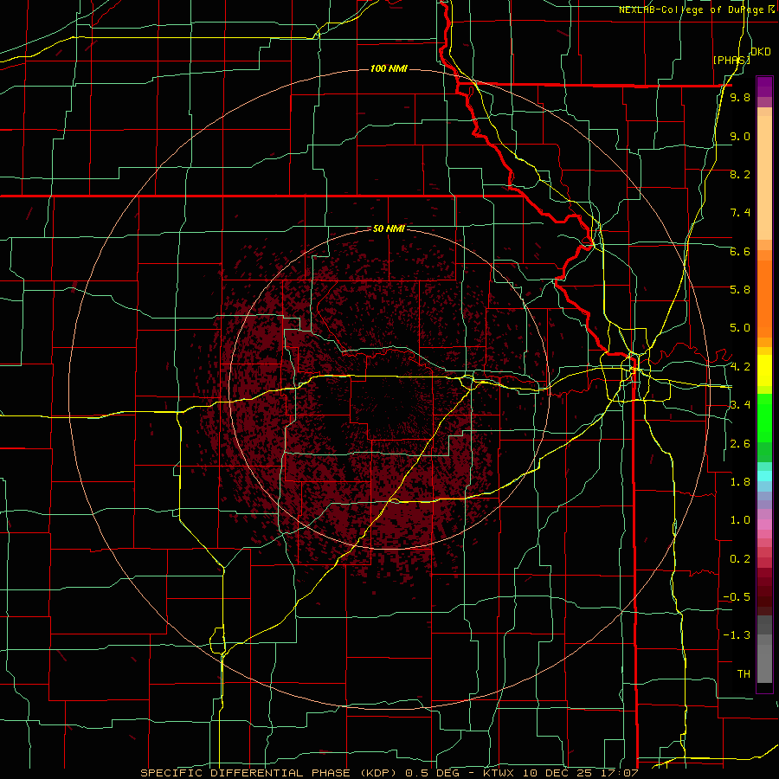The height and width of the screenshot is (779, 779).
Task: Click the KTWX 10 DEC 25 17:07 timestamp
Action: coord(562,773)
